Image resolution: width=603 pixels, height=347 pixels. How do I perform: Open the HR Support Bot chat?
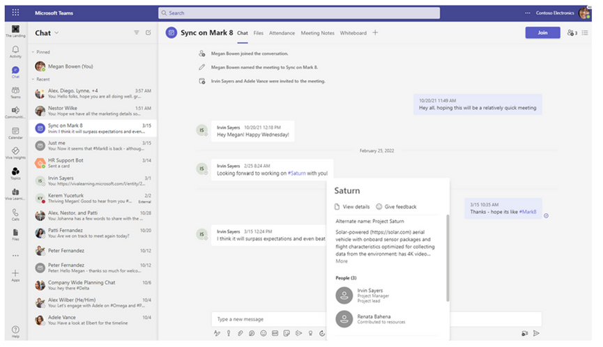(x=93, y=163)
